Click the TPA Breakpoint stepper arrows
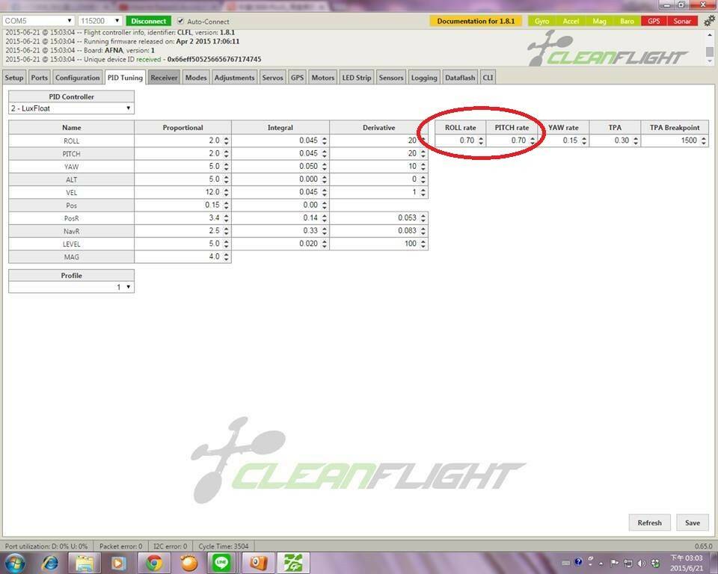 [704, 141]
